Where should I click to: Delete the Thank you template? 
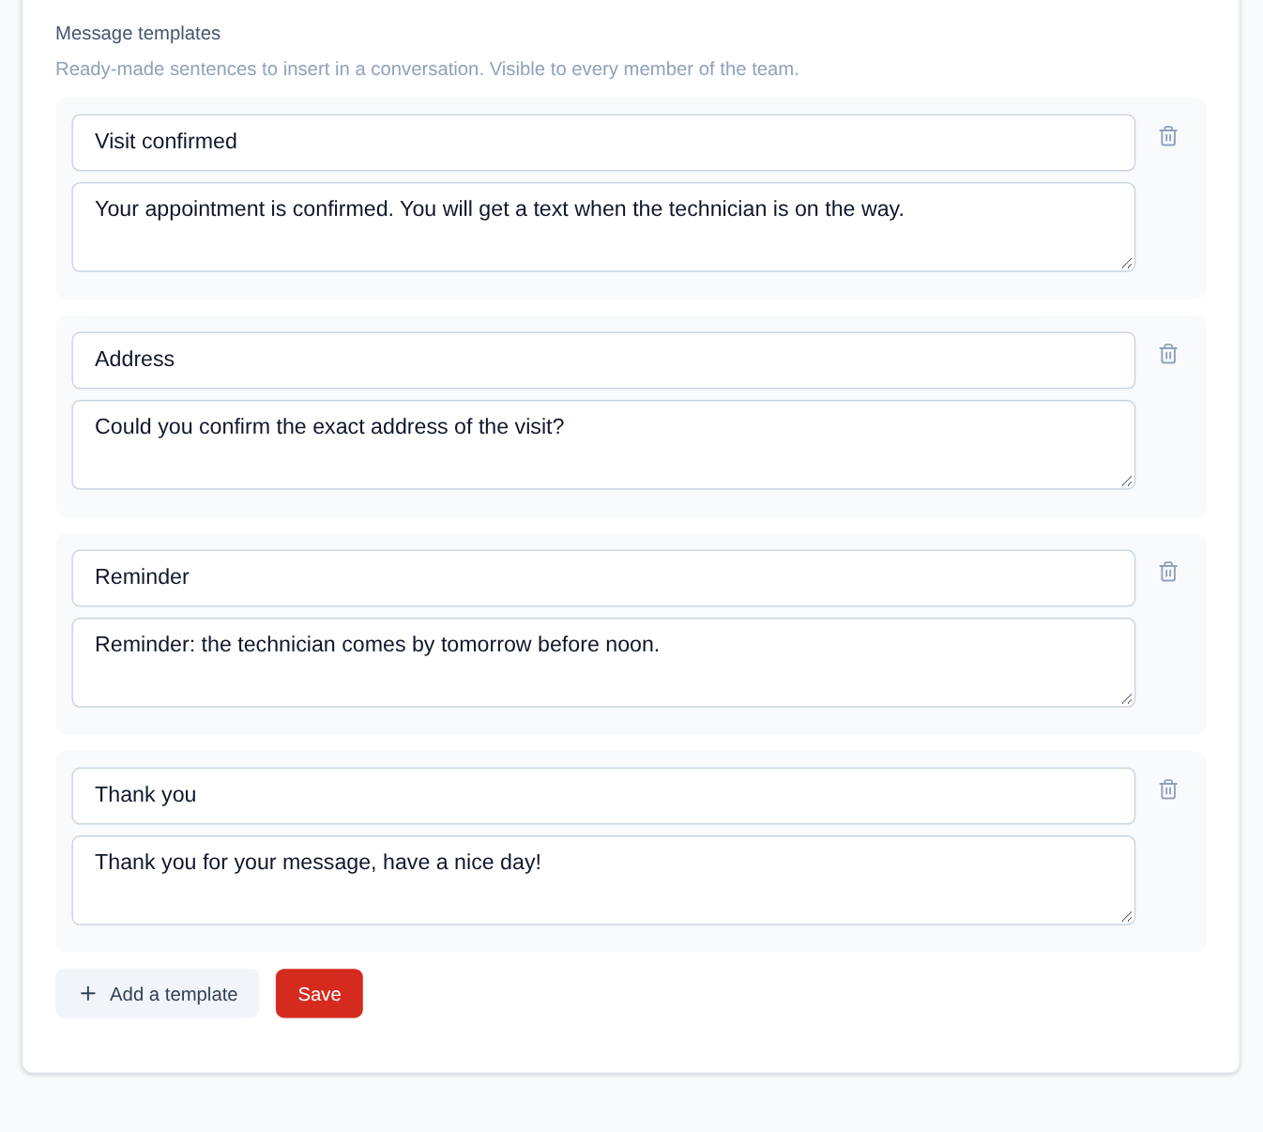click(1168, 789)
